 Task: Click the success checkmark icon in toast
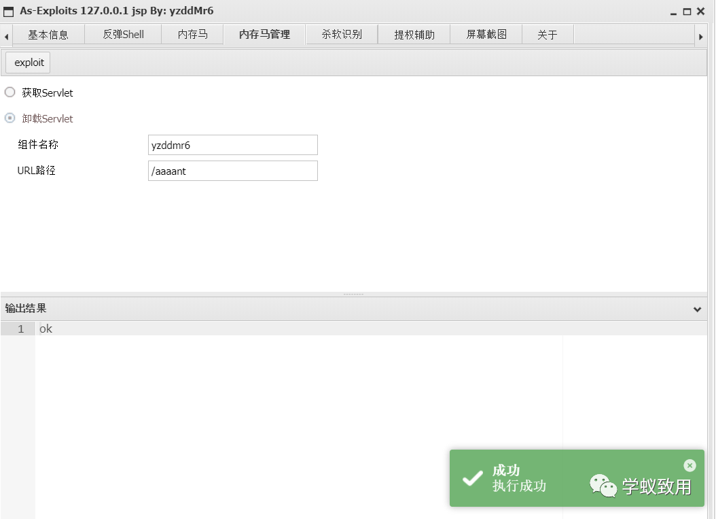point(472,478)
